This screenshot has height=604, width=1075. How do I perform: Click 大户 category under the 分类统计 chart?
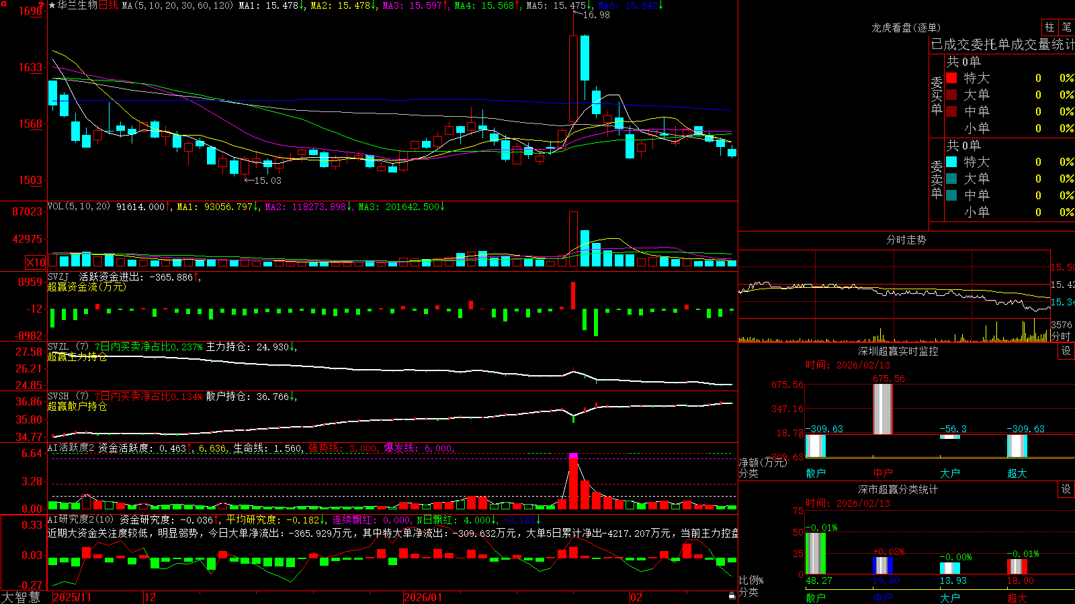(x=950, y=598)
